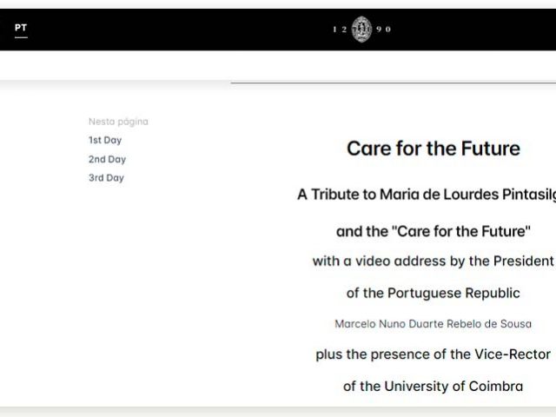Jump to the 2nd Day section

[107, 159]
